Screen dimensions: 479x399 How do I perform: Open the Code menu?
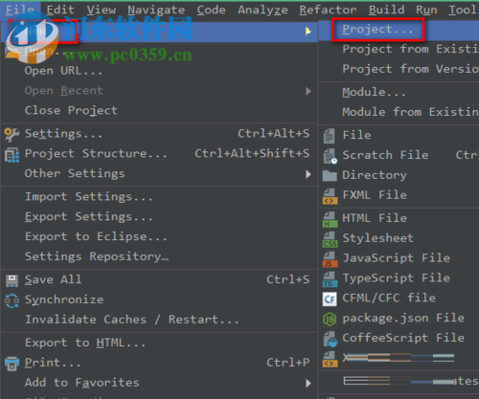click(x=211, y=10)
